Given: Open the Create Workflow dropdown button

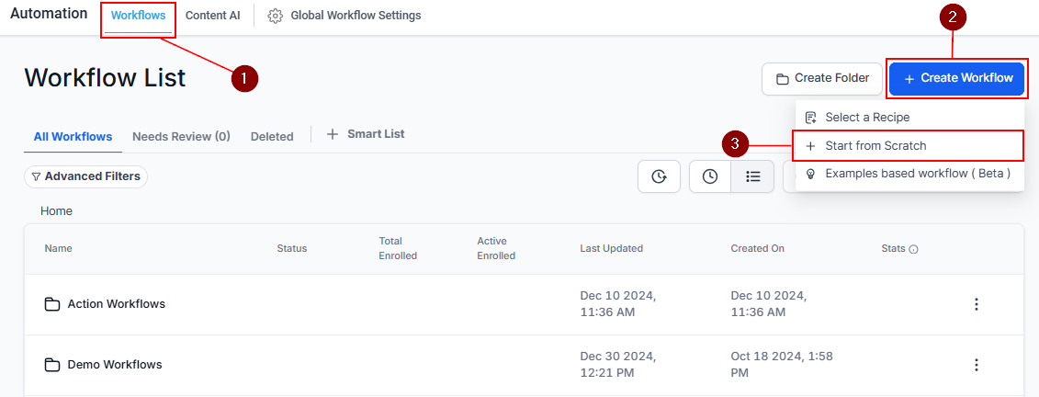Looking at the screenshot, I should 957,78.
